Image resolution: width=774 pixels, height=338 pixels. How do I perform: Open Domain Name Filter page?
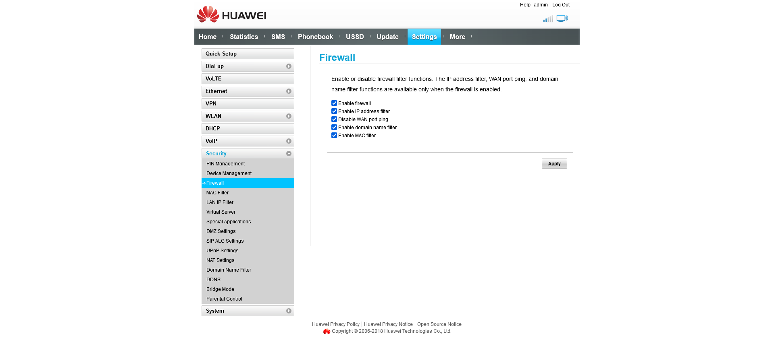coord(248,270)
